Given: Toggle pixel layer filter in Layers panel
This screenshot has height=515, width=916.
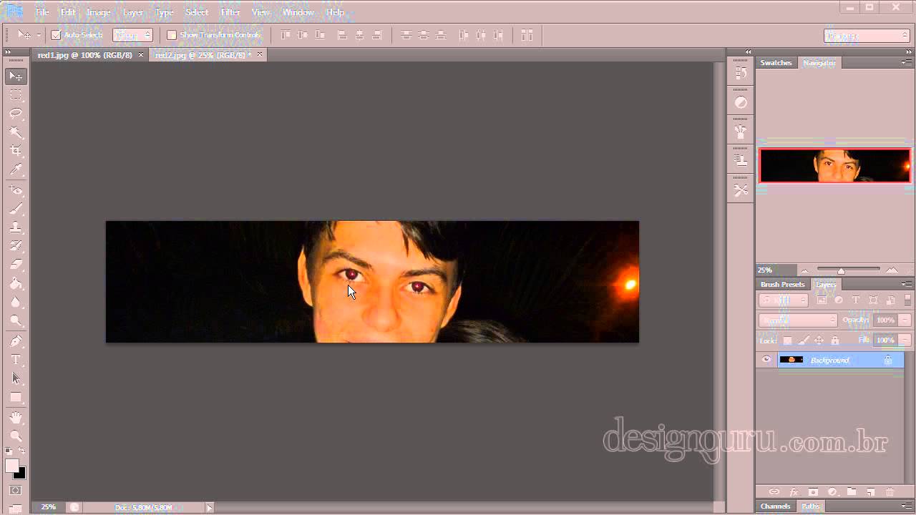Looking at the screenshot, I should pos(822,300).
